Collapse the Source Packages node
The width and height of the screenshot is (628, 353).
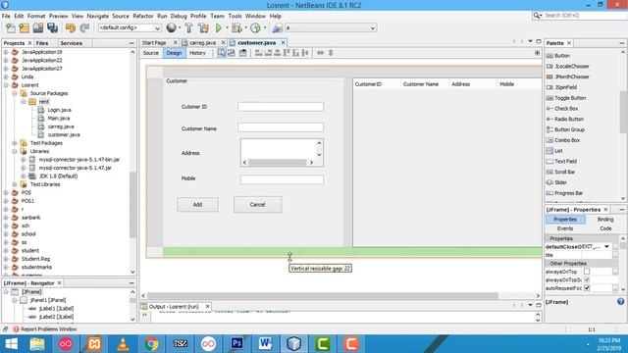15,94
